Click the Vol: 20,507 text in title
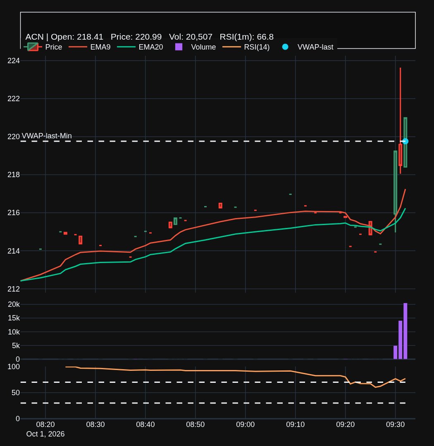 191,37
